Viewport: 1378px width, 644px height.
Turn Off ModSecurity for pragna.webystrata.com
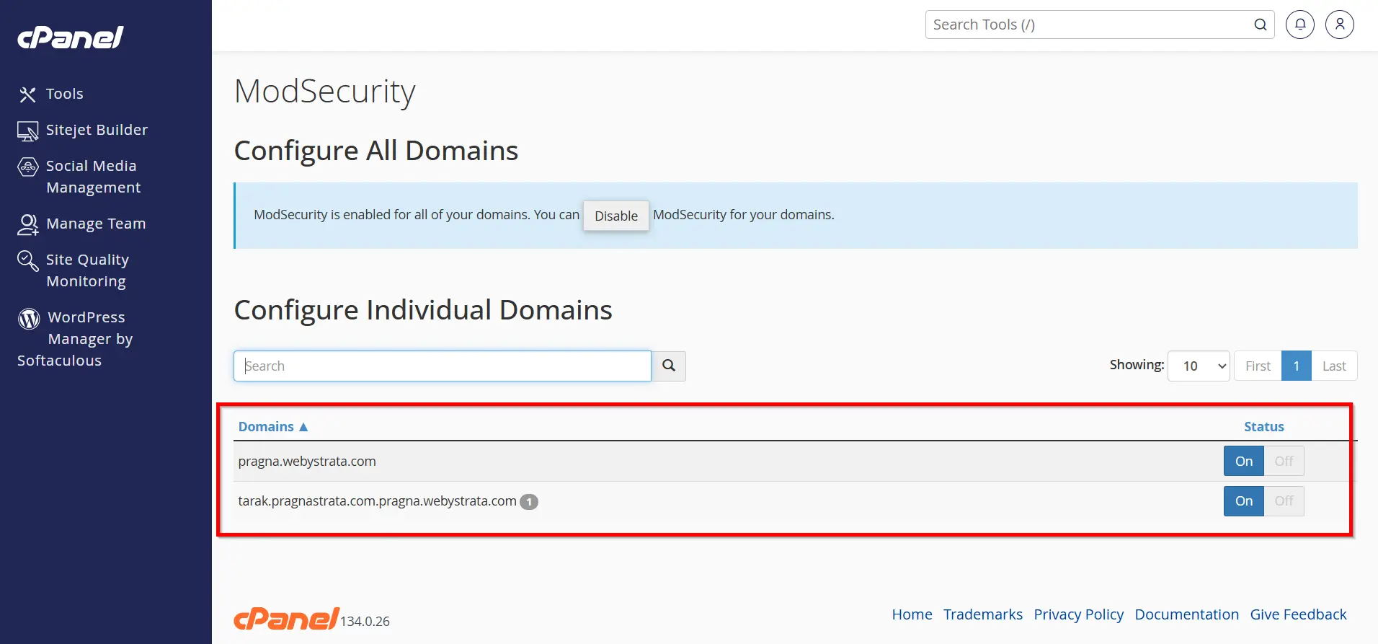point(1284,462)
